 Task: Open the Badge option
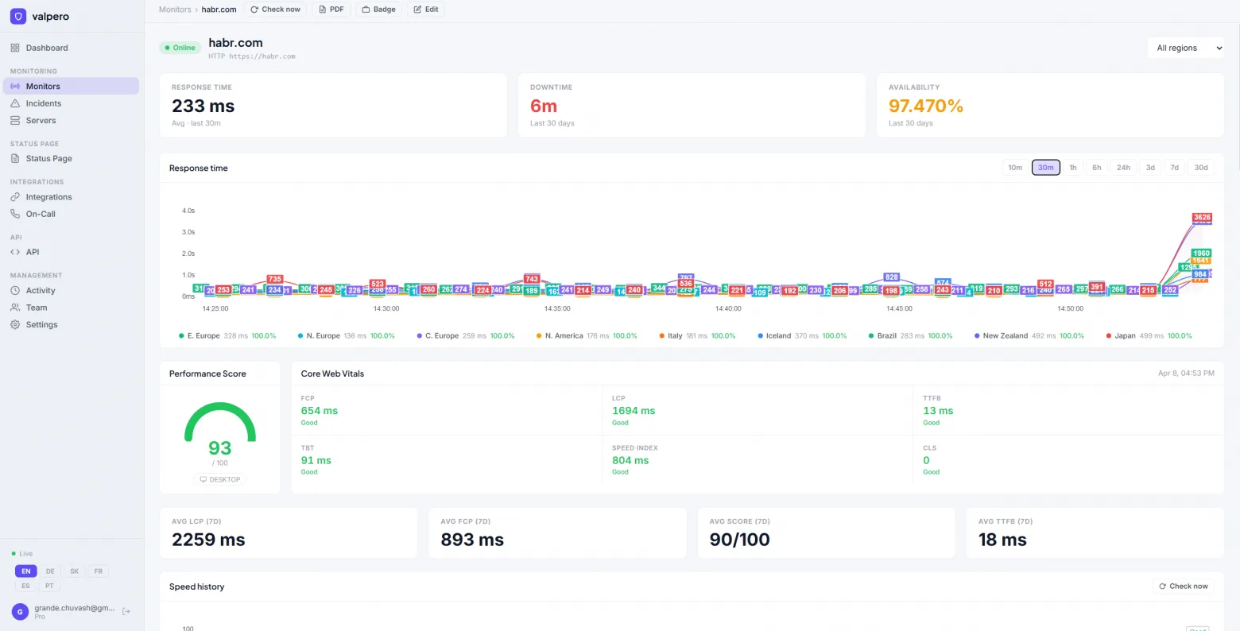(378, 10)
